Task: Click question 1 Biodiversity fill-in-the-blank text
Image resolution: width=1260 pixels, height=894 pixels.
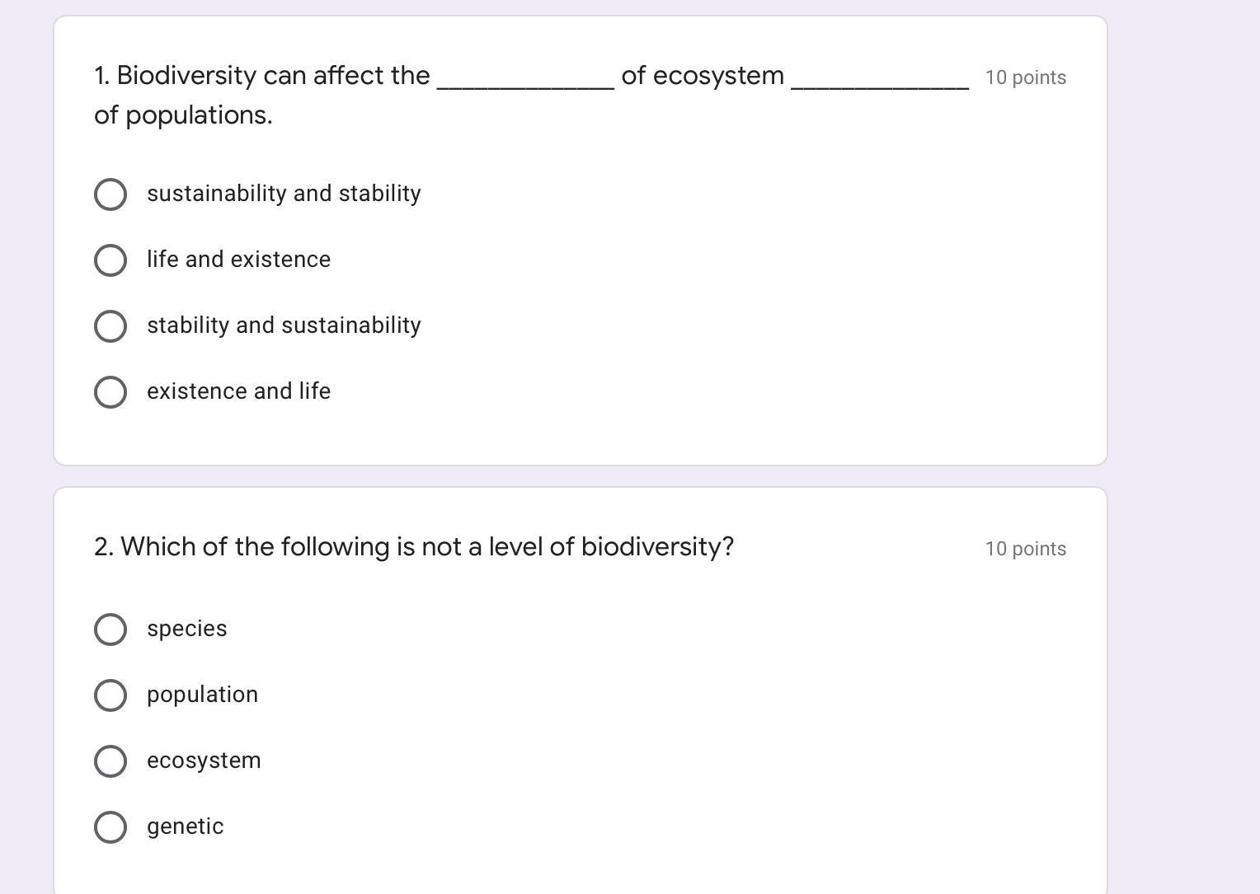Action: (x=532, y=95)
